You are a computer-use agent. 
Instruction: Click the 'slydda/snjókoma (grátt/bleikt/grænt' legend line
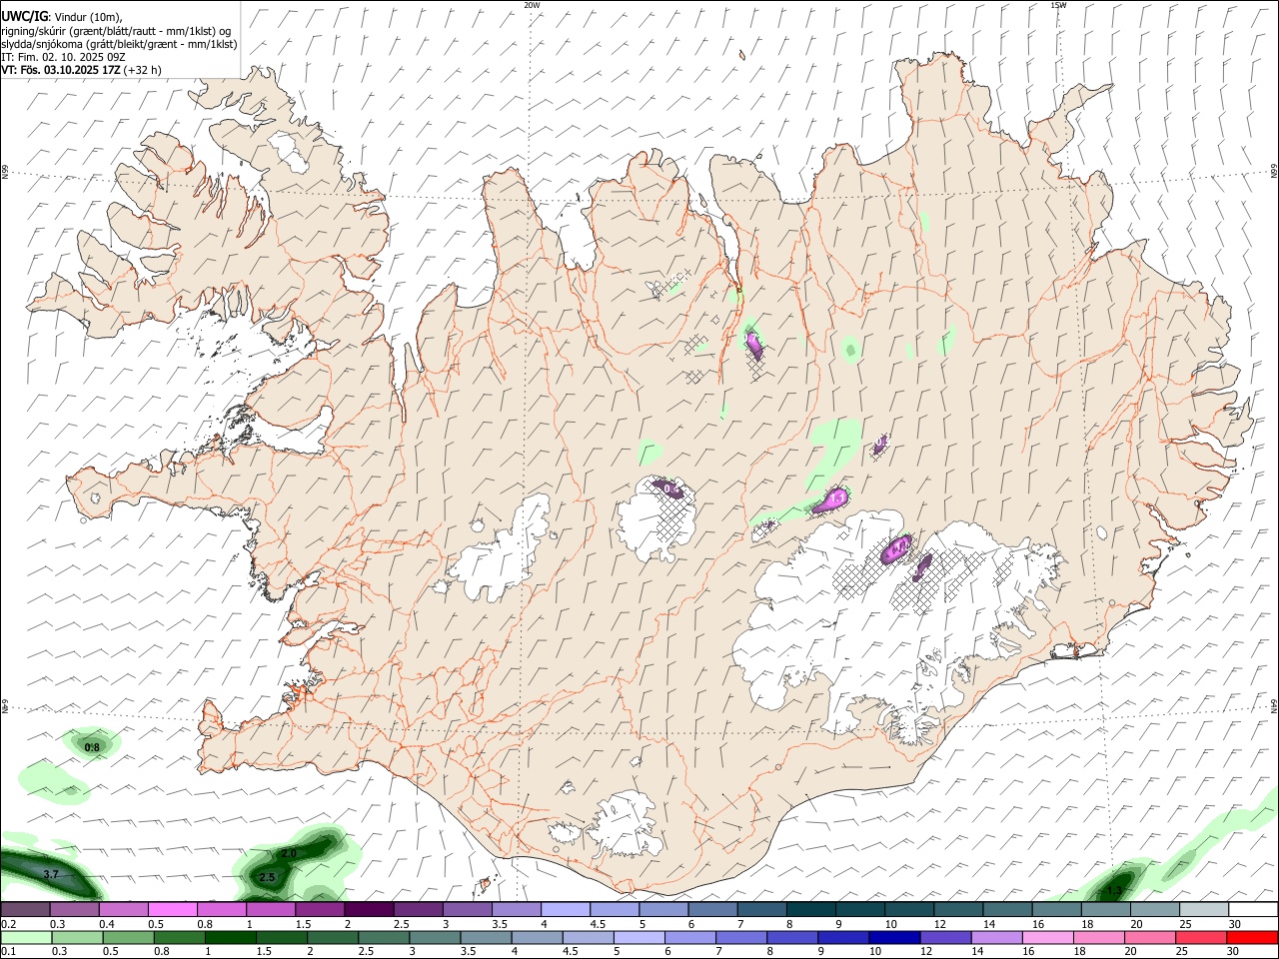[x=120, y=44]
